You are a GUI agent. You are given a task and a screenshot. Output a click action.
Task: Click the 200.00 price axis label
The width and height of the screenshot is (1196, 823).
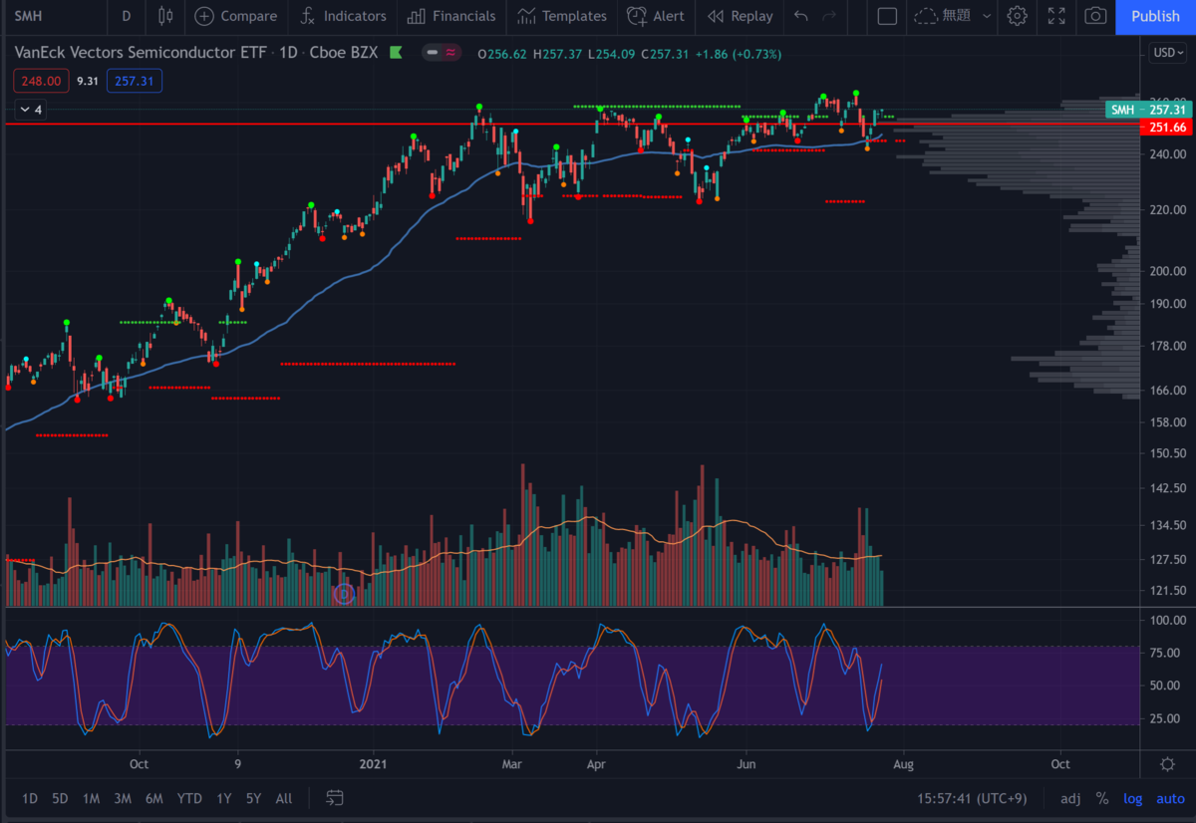click(1166, 271)
